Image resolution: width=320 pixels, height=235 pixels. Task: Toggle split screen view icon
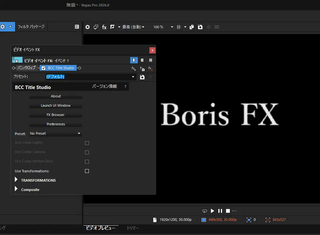point(112,27)
